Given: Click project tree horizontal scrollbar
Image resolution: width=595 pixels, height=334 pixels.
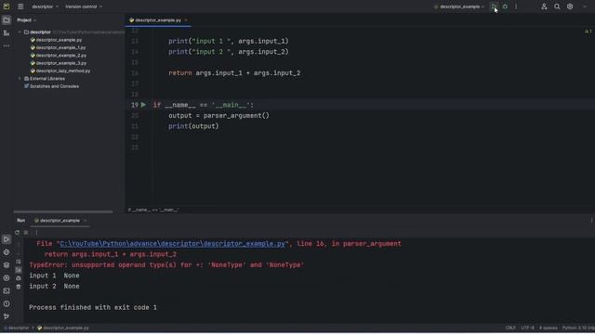Looking at the screenshot, I should pos(63,212).
